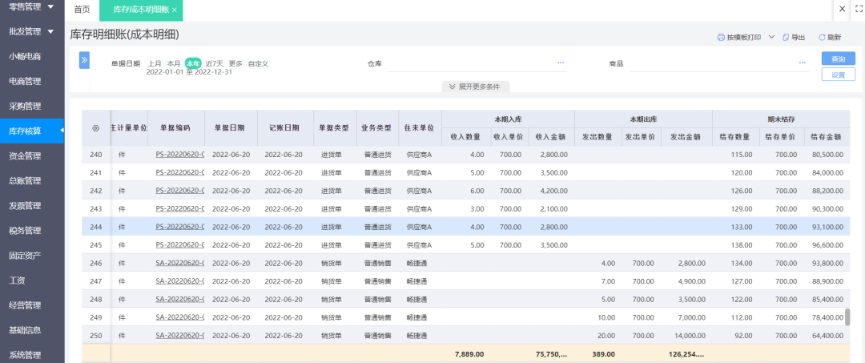Click 单据日期 column header
The width and height of the screenshot is (865, 363).
click(x=231, y=127)
